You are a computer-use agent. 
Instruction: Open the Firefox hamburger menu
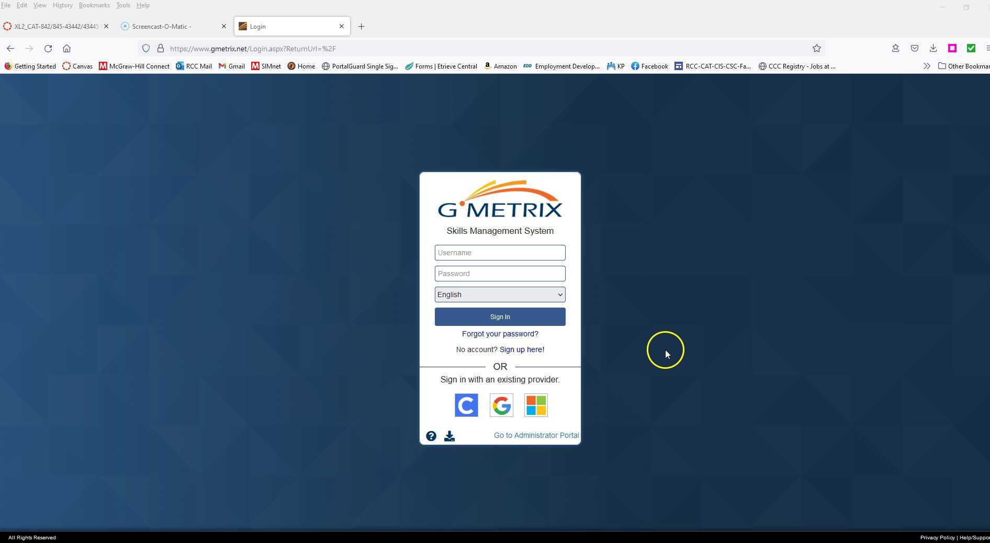(987, 48)
